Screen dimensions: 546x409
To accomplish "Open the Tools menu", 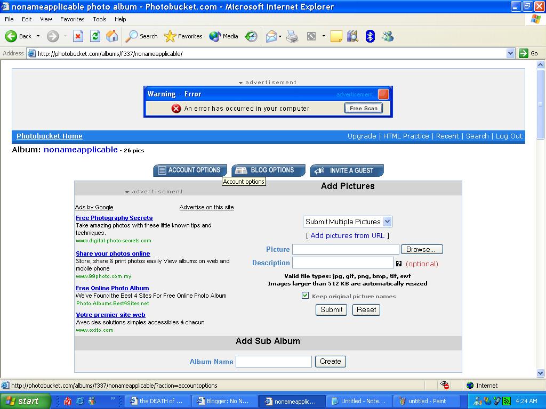I will point(100,19).
